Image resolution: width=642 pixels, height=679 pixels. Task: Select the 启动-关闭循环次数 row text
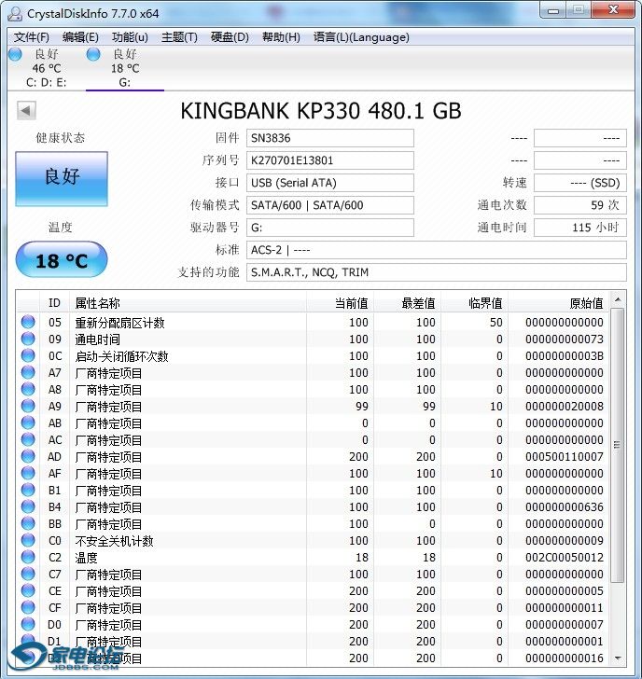(121, 356)
